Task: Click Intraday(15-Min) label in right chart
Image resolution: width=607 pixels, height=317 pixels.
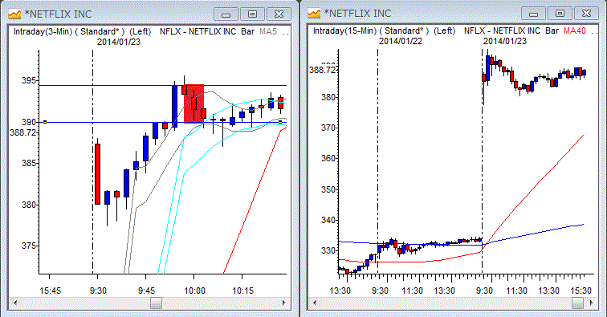Action: (x=344, y=31)
